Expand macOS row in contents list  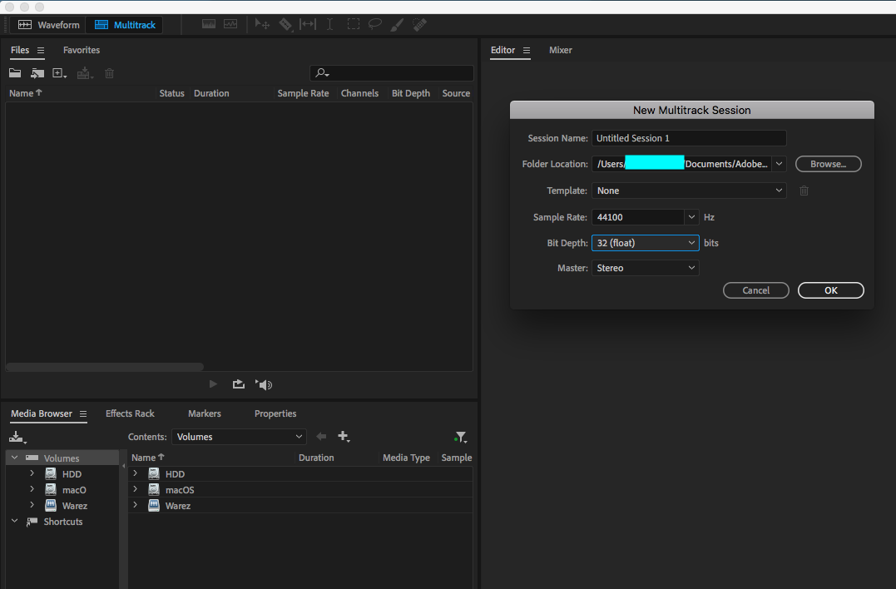click(x=136, y=490)
